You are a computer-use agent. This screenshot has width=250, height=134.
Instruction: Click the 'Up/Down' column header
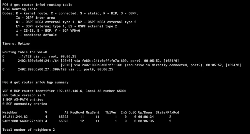[x=145, y=112]
